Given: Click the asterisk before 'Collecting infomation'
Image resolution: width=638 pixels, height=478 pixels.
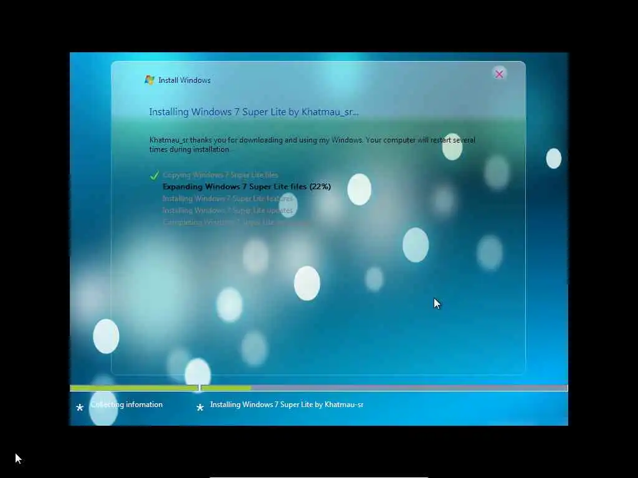Looking at the screenshot, I should click(80, 407).
